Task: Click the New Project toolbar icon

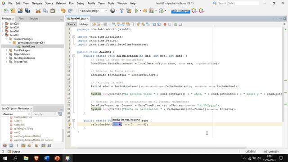Action: (x=13, y=11)
